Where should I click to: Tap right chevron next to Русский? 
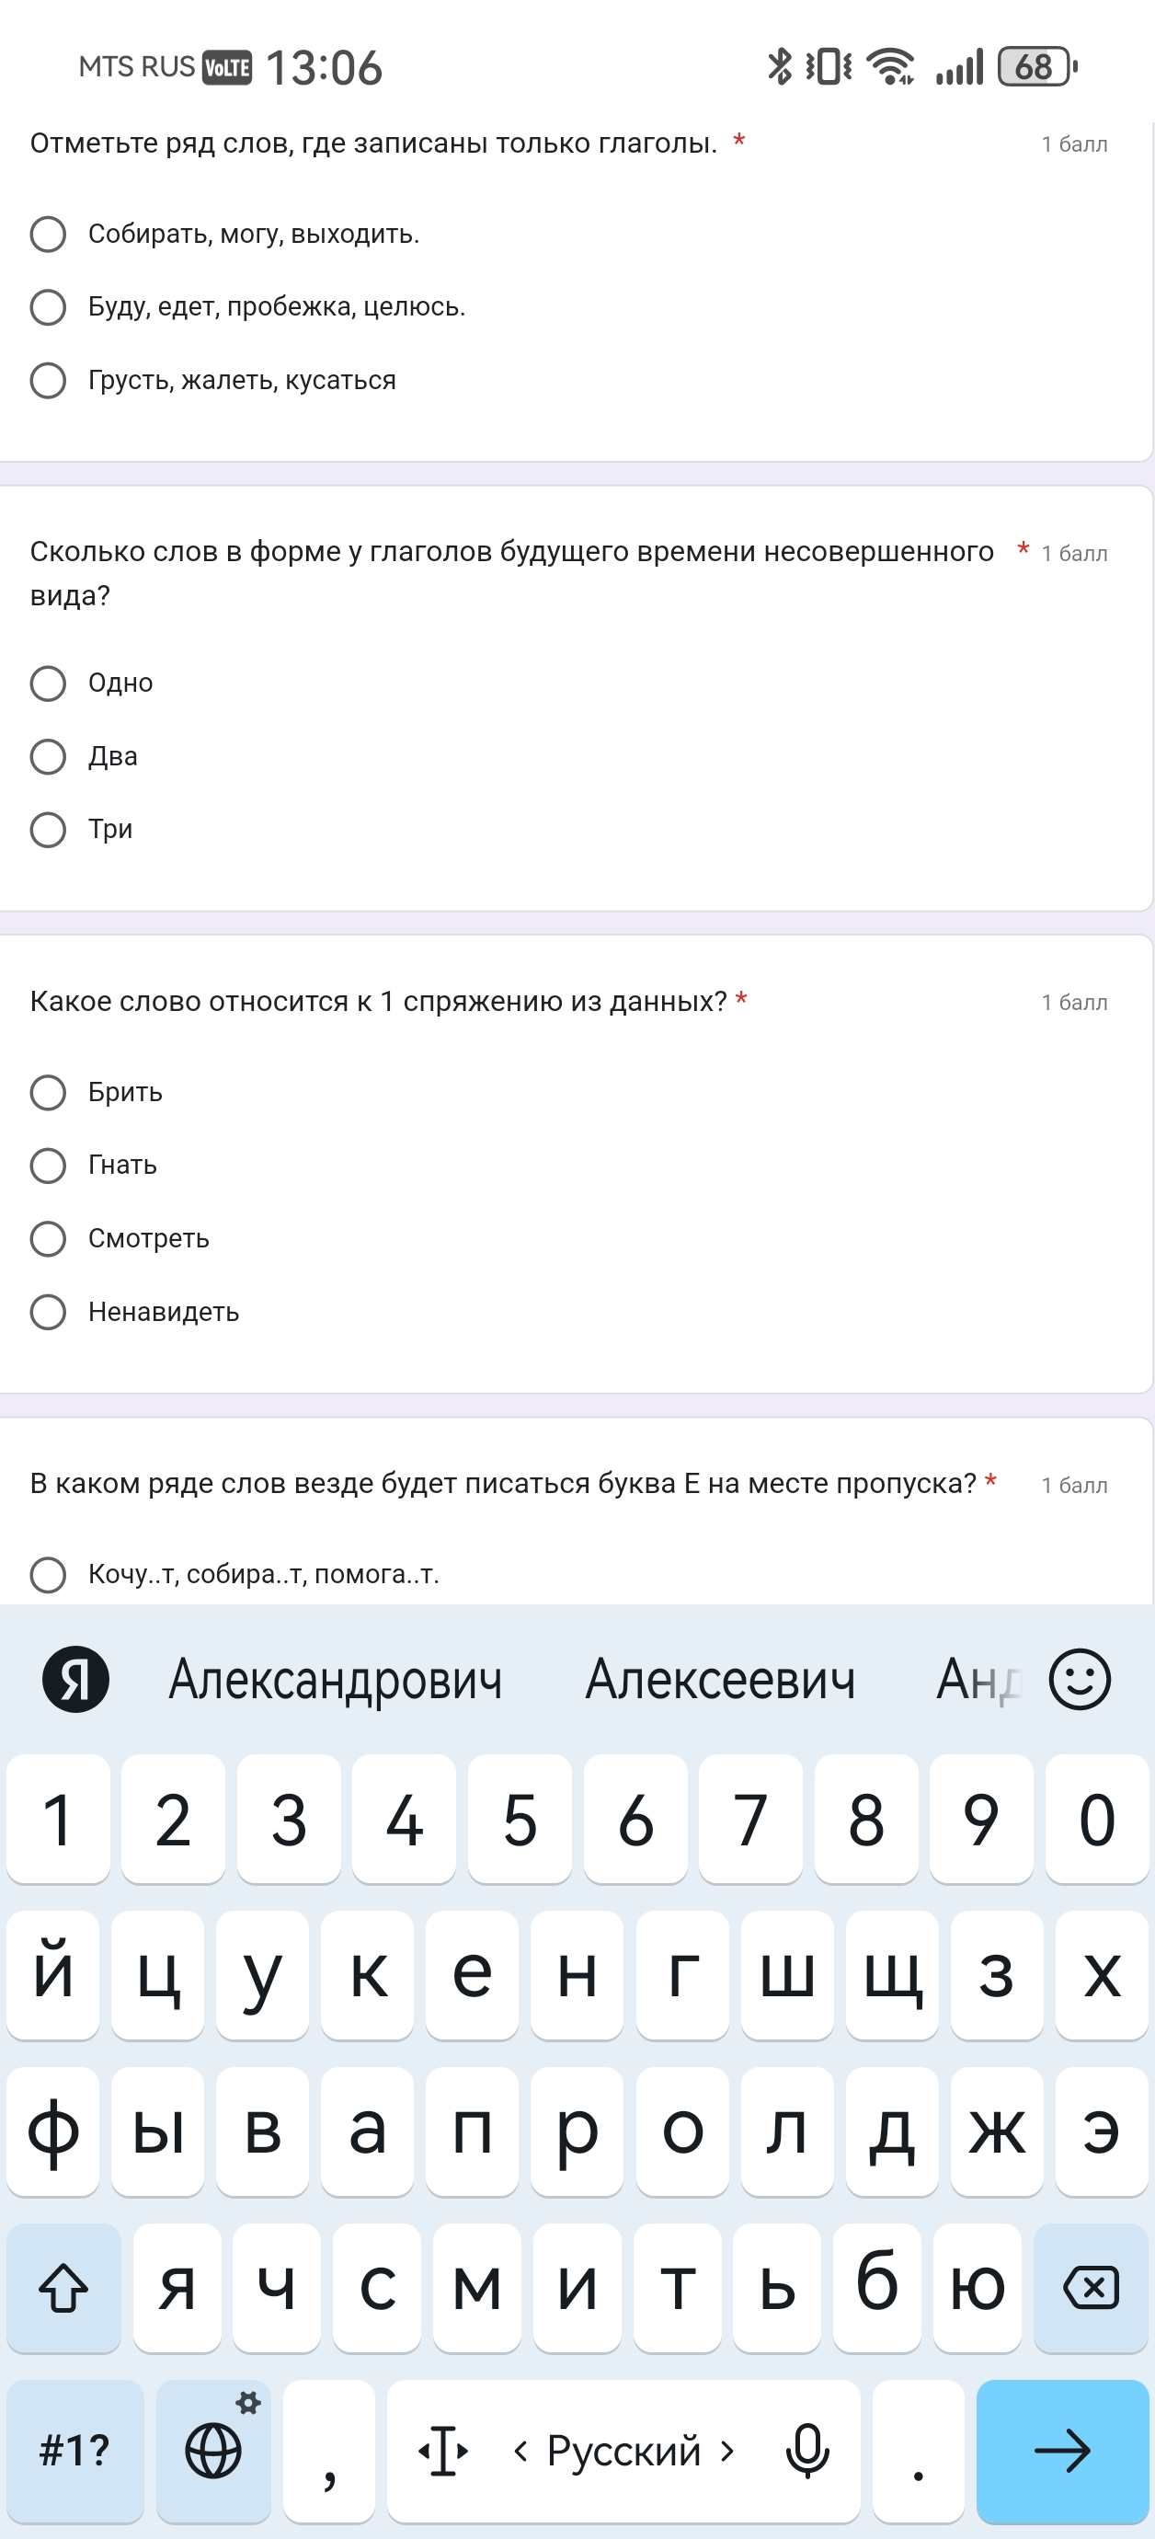727,2451
